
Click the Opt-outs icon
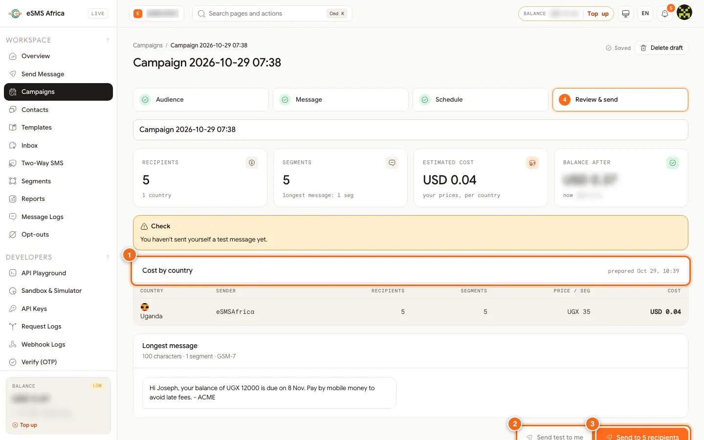click(x=13, y=235)
